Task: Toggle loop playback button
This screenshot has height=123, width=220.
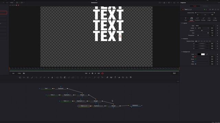Action: click(102, 73)
